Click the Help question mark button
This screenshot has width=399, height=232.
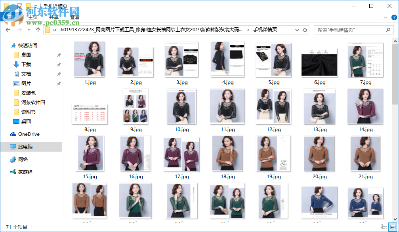point(394,17)
